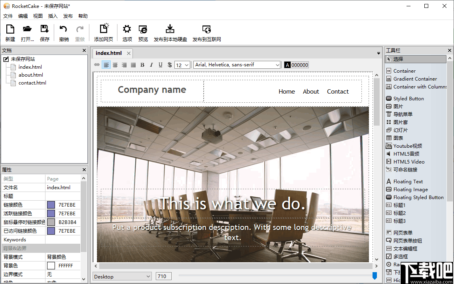Open the Desktop view mode dropdown
454x284 pixels.
pyautogui.click(x=122, y=276)
